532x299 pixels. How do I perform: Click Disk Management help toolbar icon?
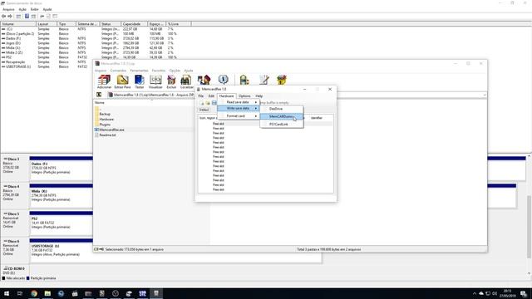pos(27,17)
